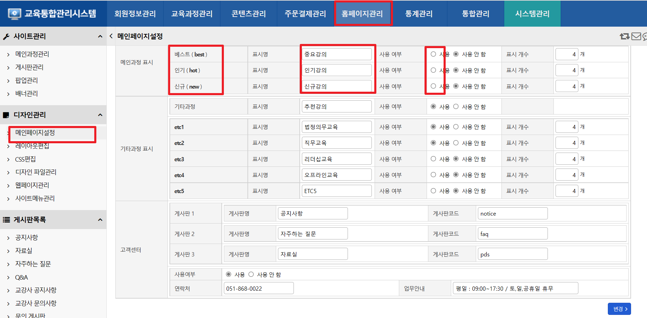
Task: Click the retweet-style refresh arrows icon
Action: [624, 36]
